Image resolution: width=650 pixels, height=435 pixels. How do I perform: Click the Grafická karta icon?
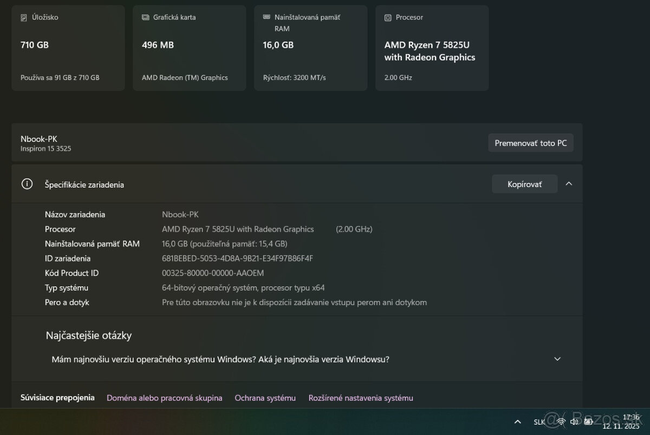(145, 17)
